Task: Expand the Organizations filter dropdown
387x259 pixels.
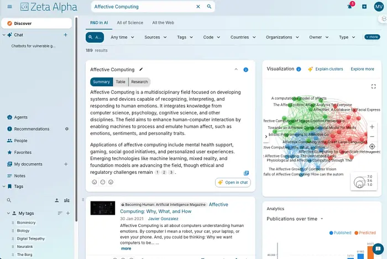Action: (x=281, y=37)
